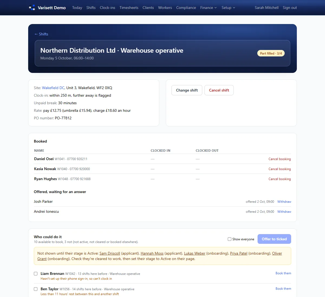Tick the checkbox for Ben Taylor
325x297 pixels.
pos(35,289)
